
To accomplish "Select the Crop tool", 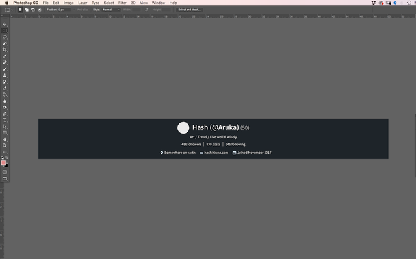I will pyautogui.click(x=5, y=50).
